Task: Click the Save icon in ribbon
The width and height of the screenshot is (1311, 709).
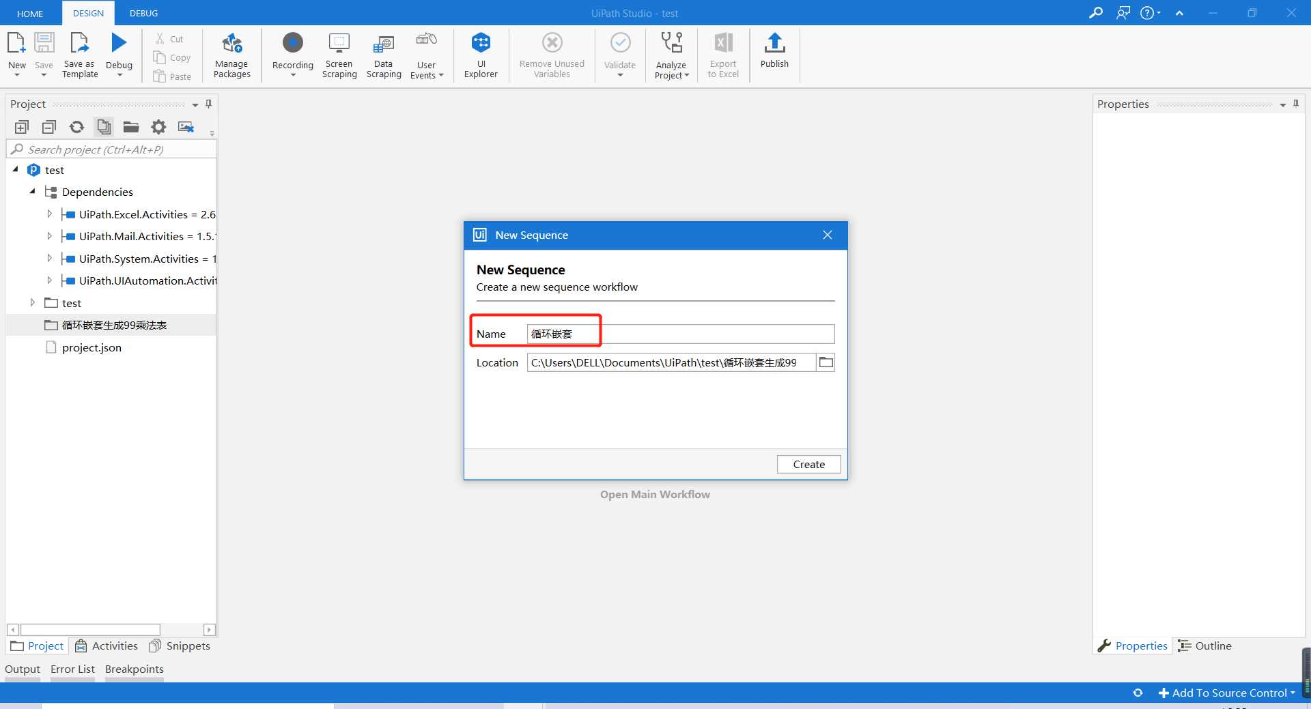Action: tap(44, 44)
